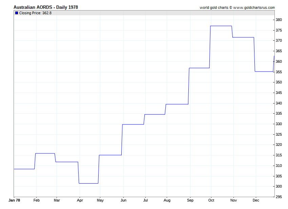Screen dimensions: 288x209
Task: Click the 'May' x-axis label
Action: tap(100, 201)
